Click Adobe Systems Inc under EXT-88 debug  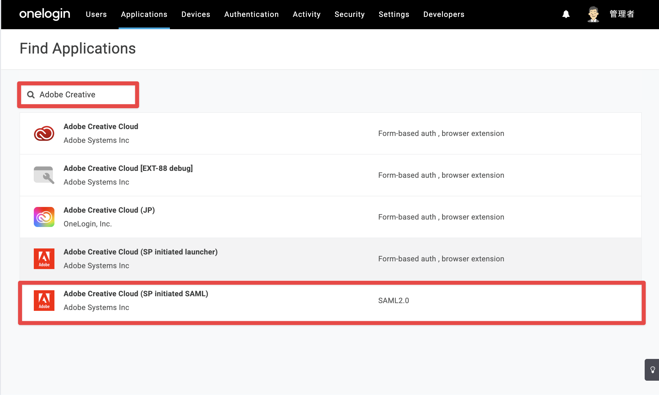click(x=96, y=182)
